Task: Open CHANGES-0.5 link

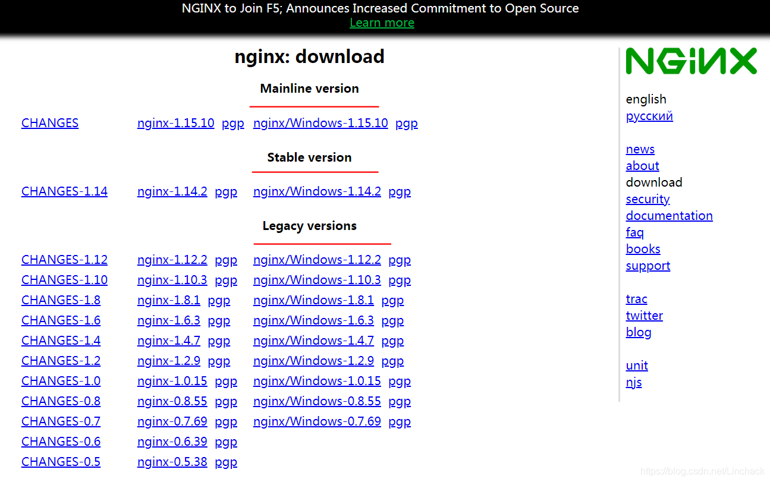Action: click(x=61, y=462)
